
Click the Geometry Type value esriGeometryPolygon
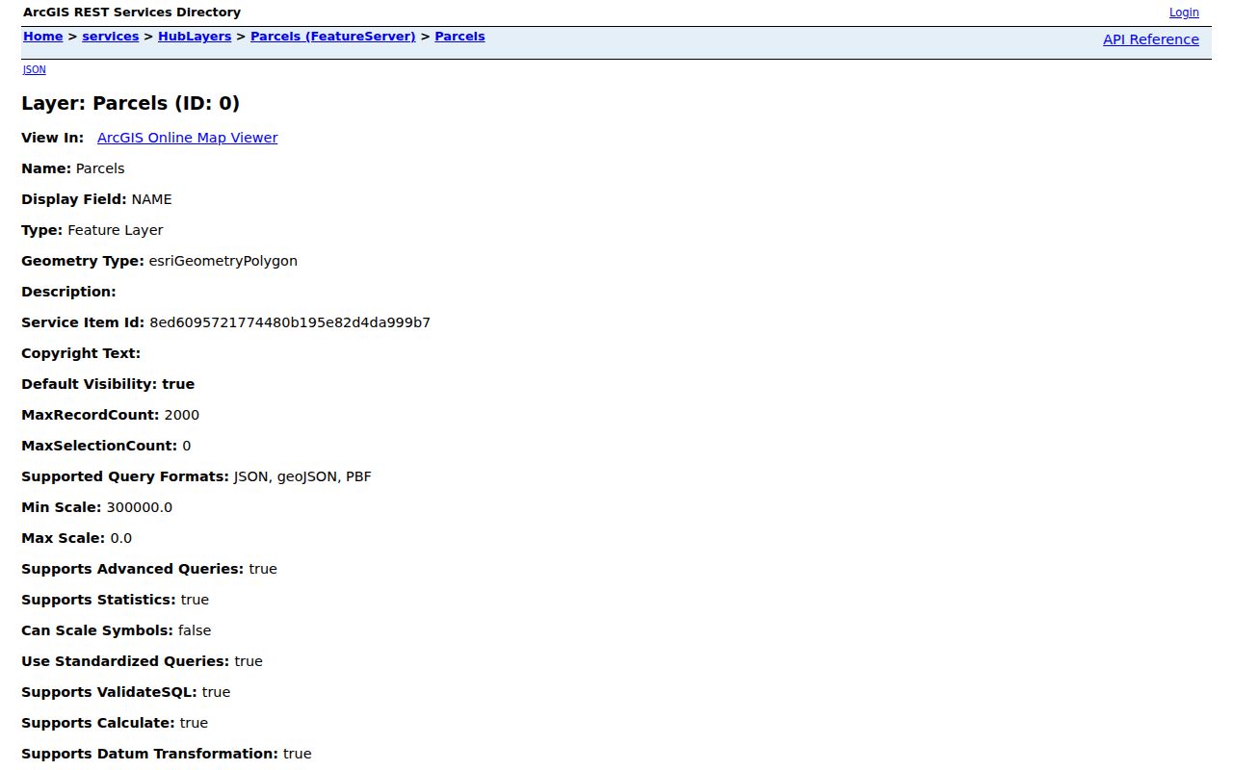click(x=223, y=261)
